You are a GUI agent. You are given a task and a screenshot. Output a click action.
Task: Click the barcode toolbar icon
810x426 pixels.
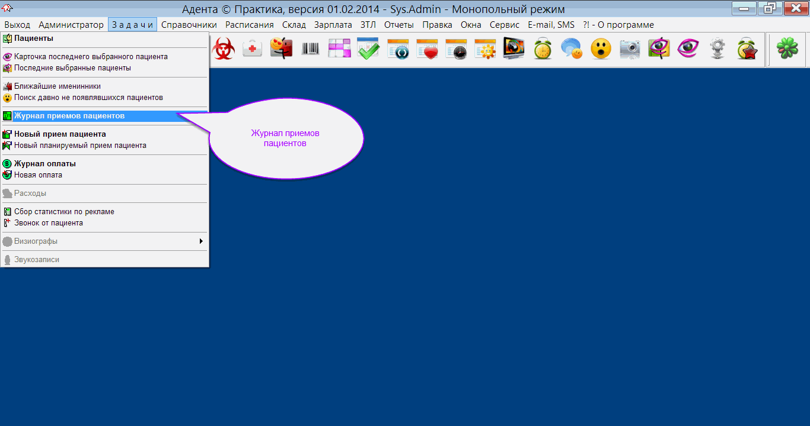coord(310,49)
